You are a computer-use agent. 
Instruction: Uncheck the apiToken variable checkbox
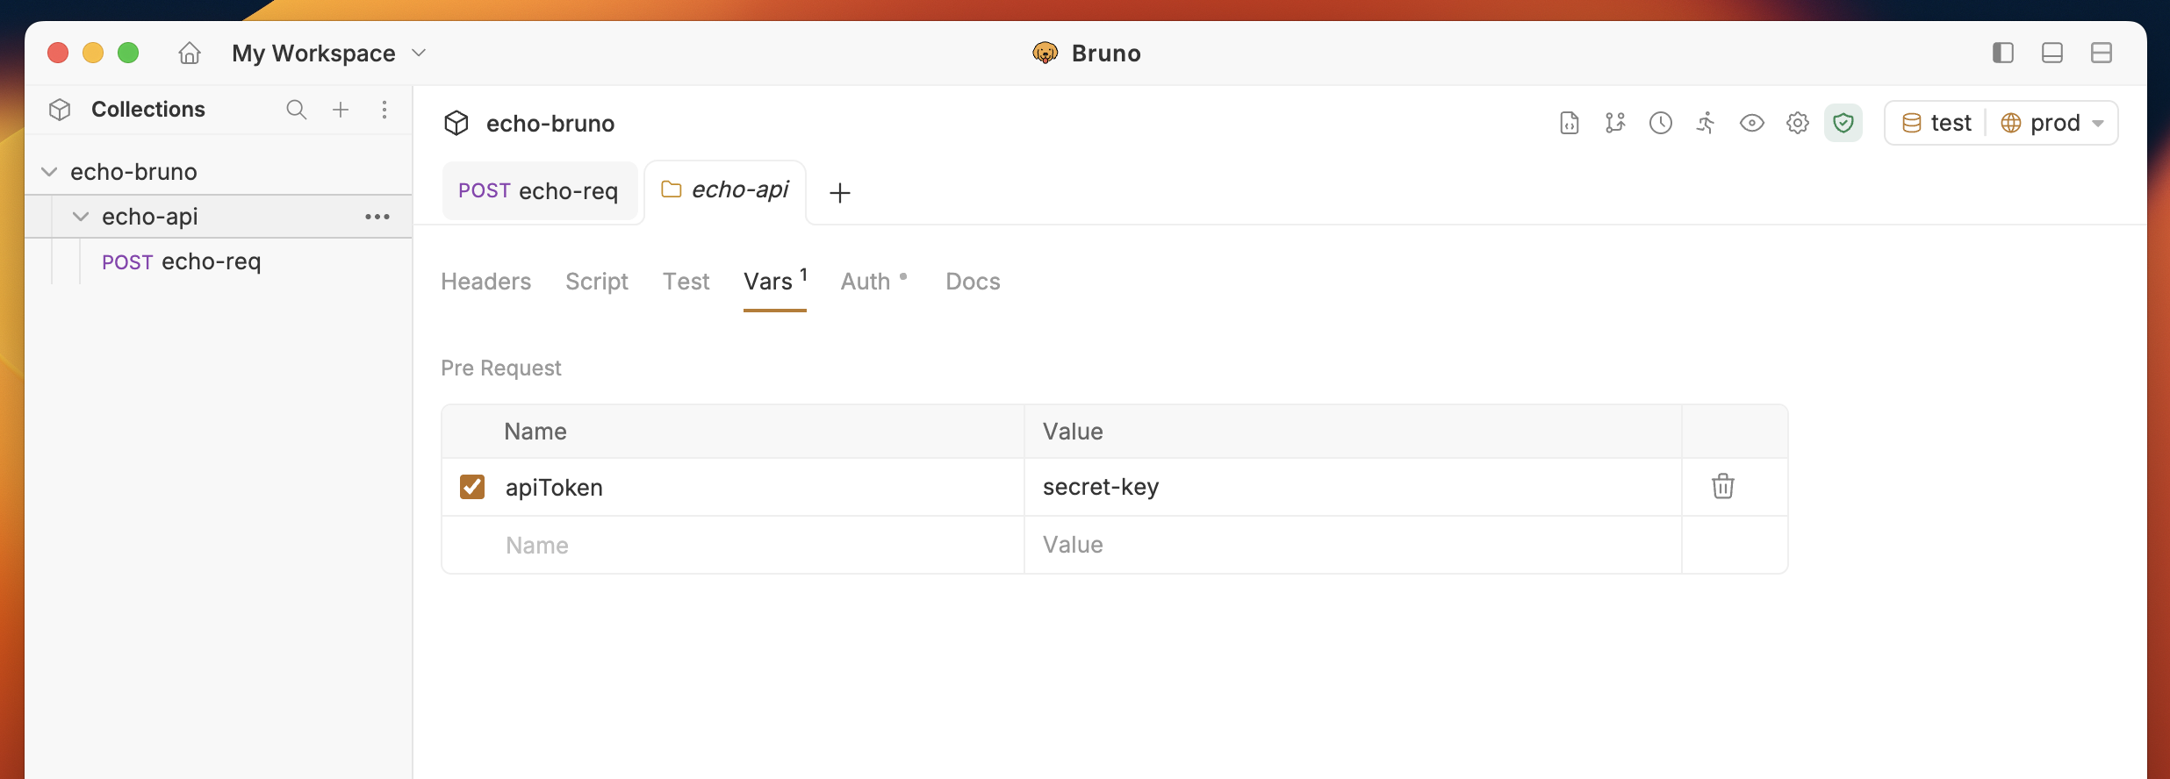(472, 487)
